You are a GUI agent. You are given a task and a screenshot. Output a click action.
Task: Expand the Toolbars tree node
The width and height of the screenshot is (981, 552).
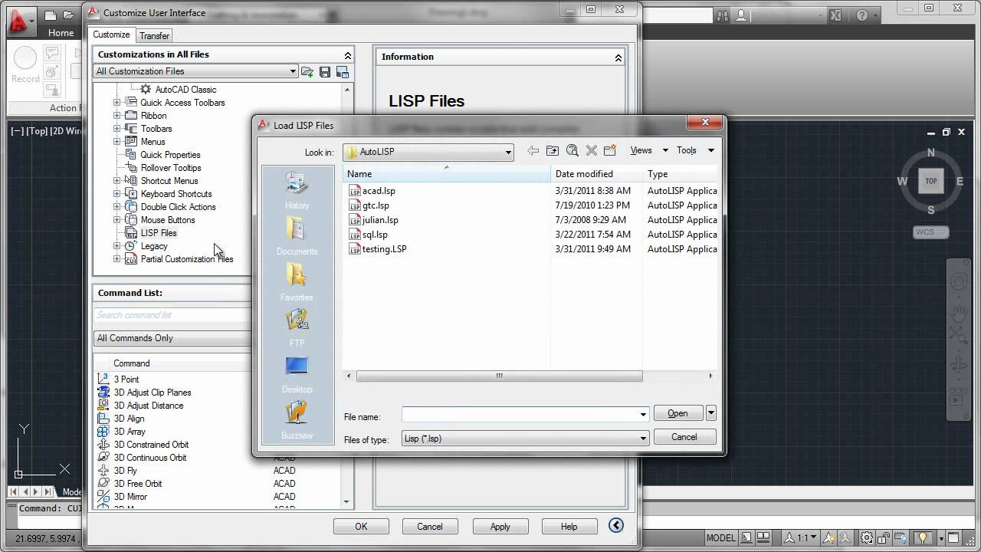(117, 129)
